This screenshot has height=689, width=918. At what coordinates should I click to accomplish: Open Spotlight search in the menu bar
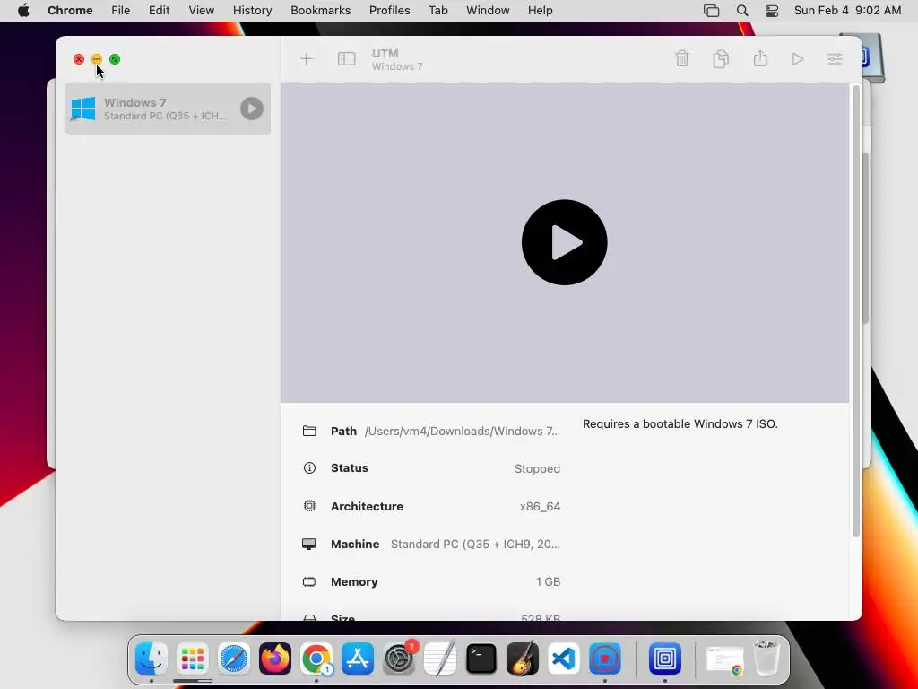pyautogui.click(x=742, y=11)
